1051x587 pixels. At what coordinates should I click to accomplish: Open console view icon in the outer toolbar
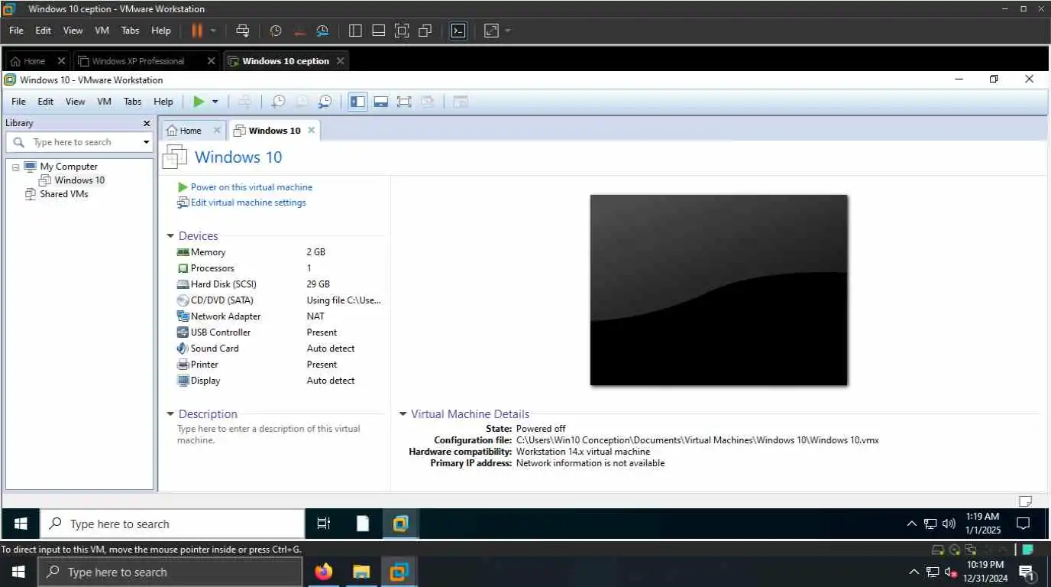[x=458, y=31]
